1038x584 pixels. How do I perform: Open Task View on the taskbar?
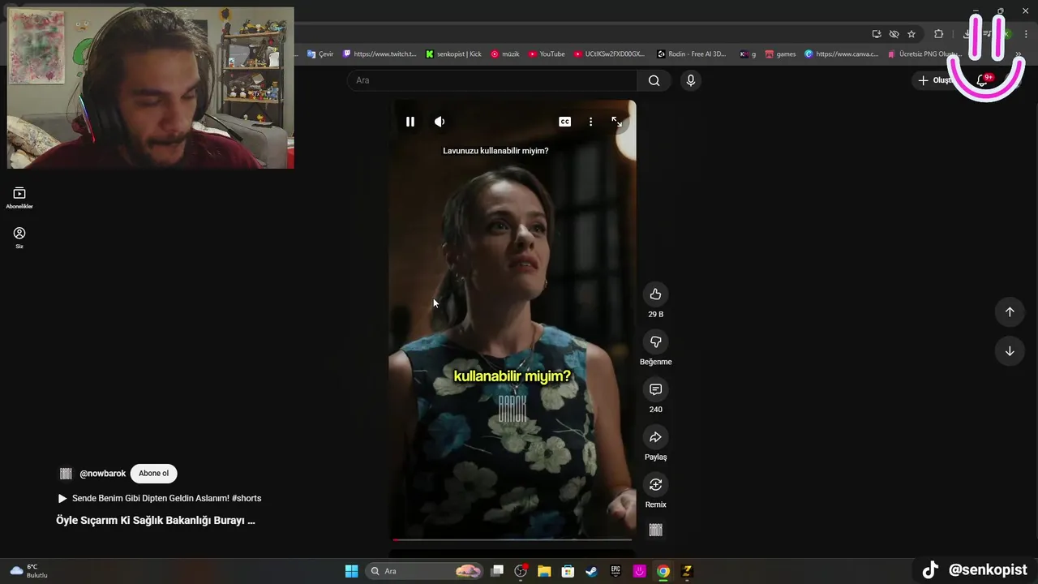(x=498, y=571)
